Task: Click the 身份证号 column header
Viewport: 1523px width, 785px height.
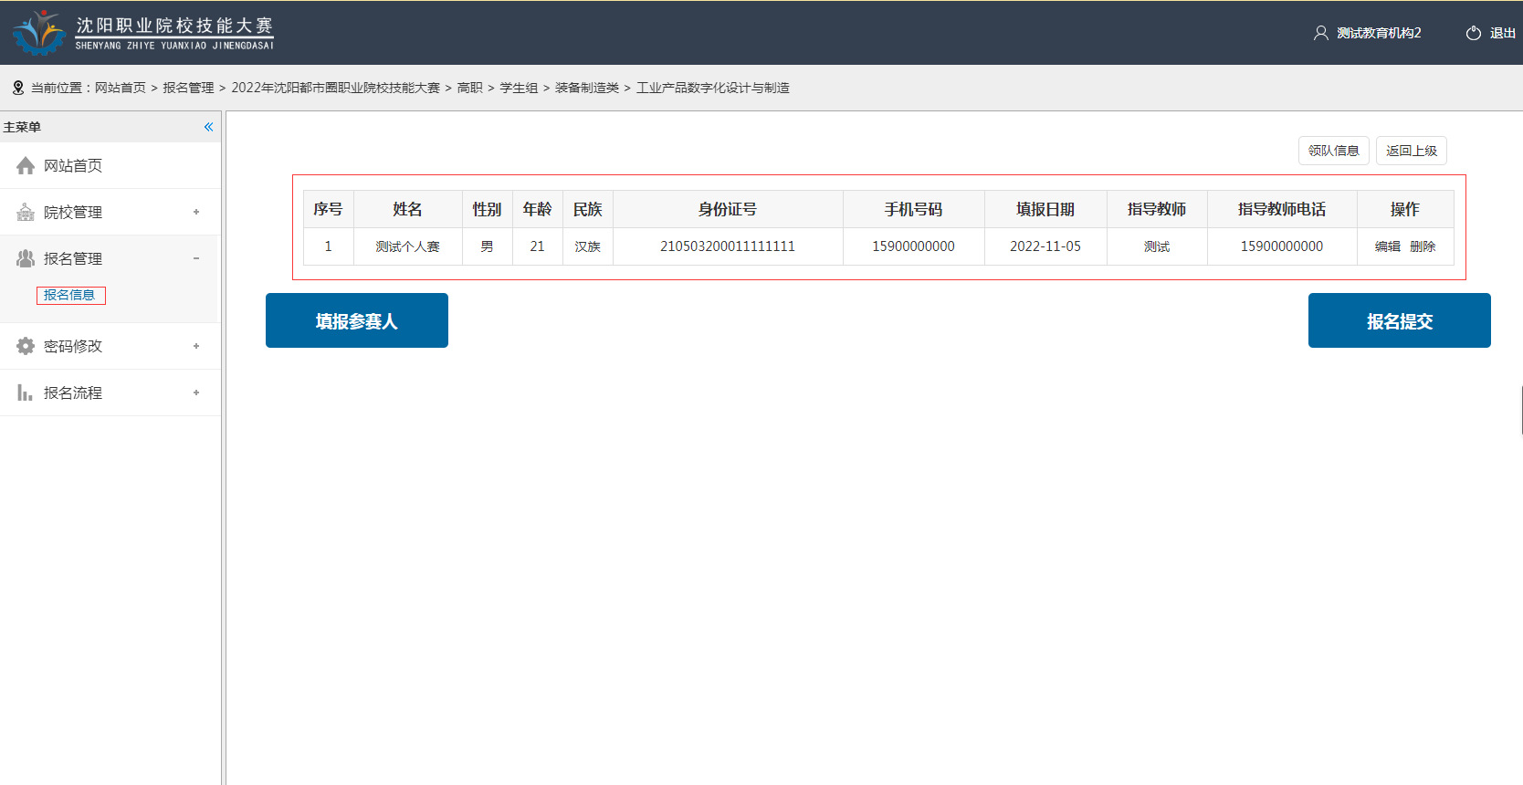Action: (x=728, y=209)
